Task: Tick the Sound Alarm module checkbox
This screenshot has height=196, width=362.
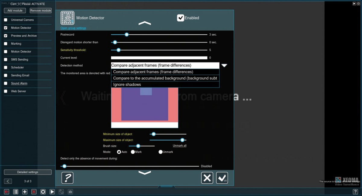Action: point(5,83)
